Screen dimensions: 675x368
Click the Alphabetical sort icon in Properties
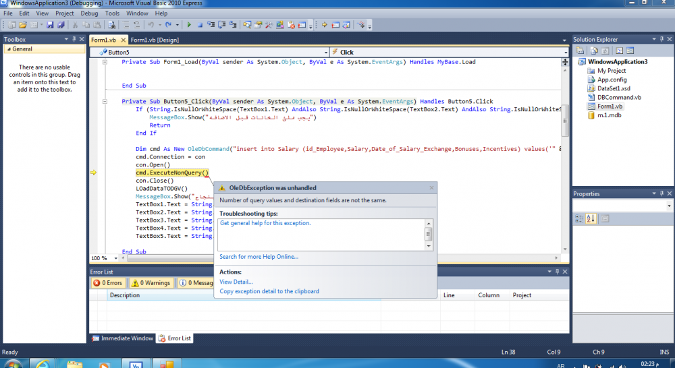(x=591, y=219)
